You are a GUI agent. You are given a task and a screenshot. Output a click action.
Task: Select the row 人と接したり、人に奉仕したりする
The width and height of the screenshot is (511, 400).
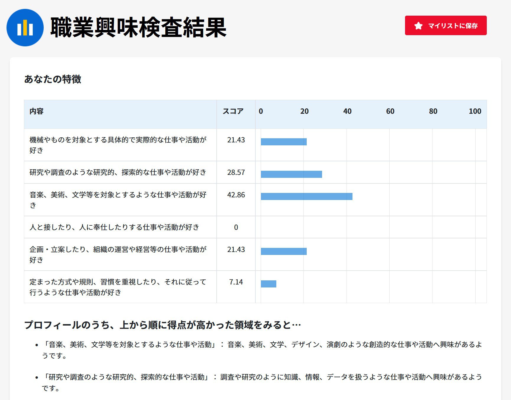(114, 227)
